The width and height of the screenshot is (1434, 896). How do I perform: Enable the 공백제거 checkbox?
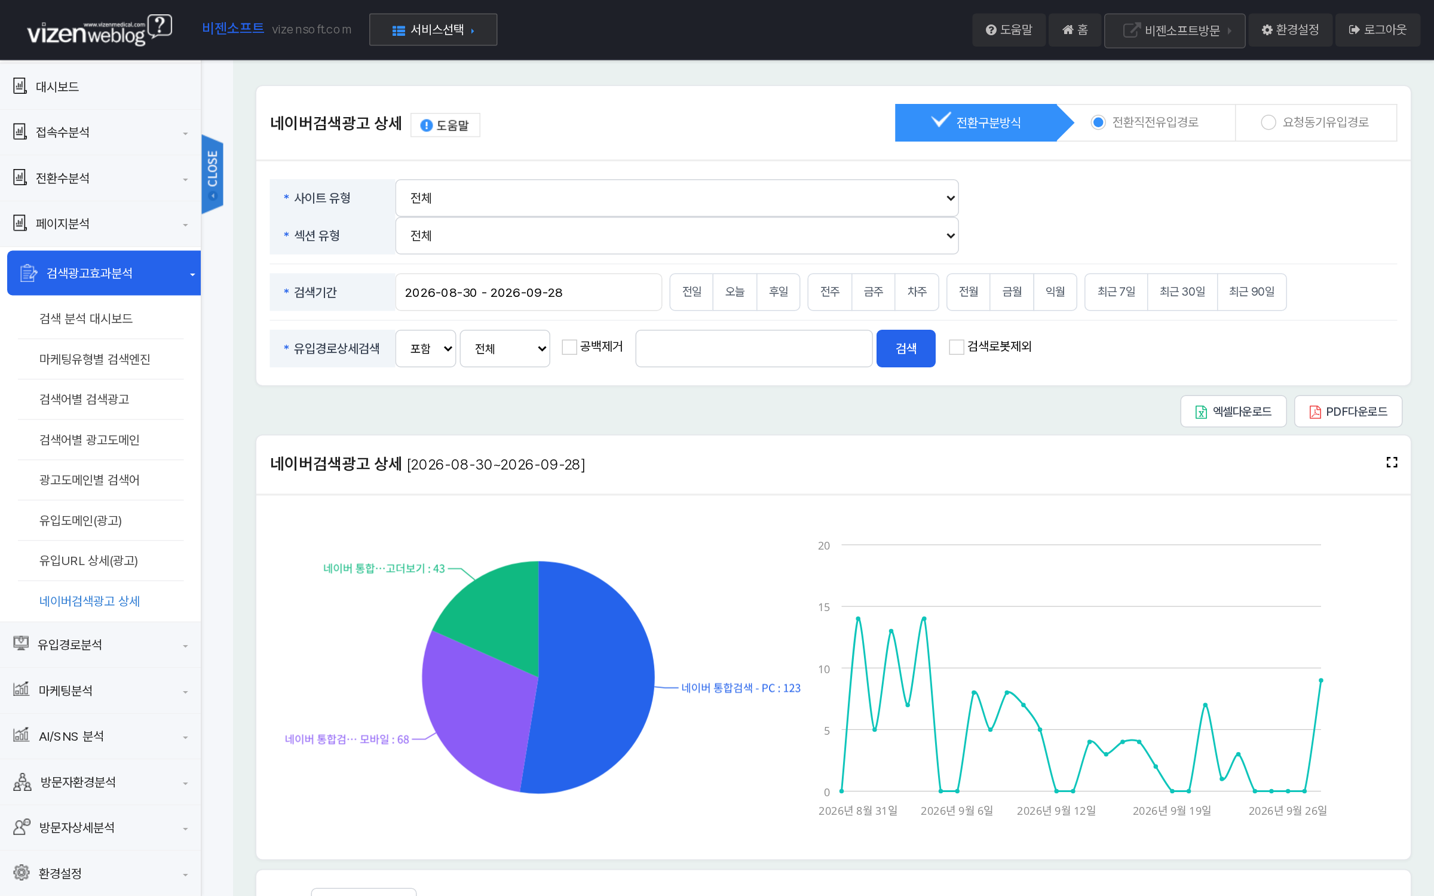569,347
